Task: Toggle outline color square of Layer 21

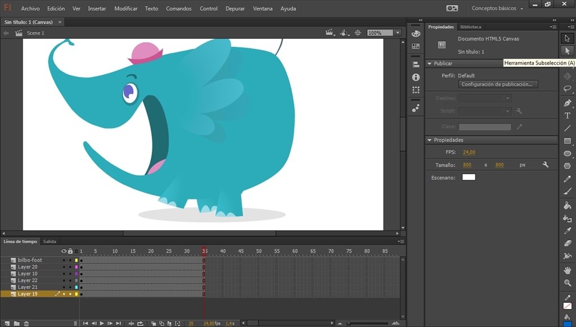Action: click(76, 287)
